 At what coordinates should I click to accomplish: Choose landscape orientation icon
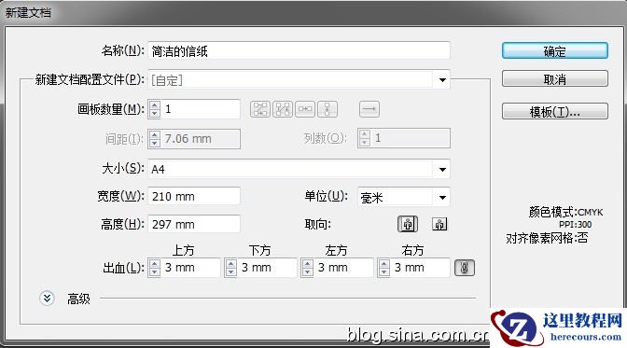tap(439, 224)
